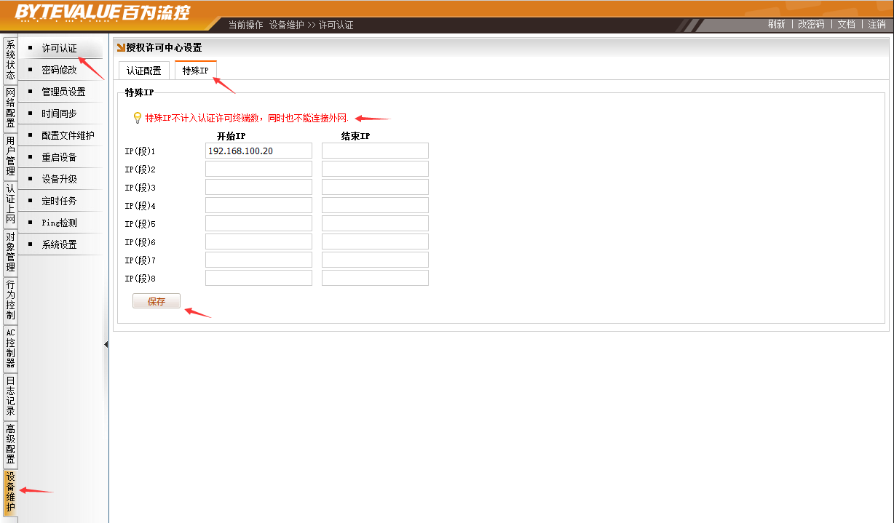
Task: Open the 特殊IP tab
Action: click(195, 71)
